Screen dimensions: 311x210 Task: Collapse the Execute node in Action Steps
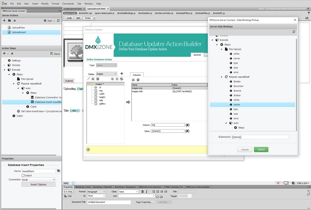click(x=4, y=70)
